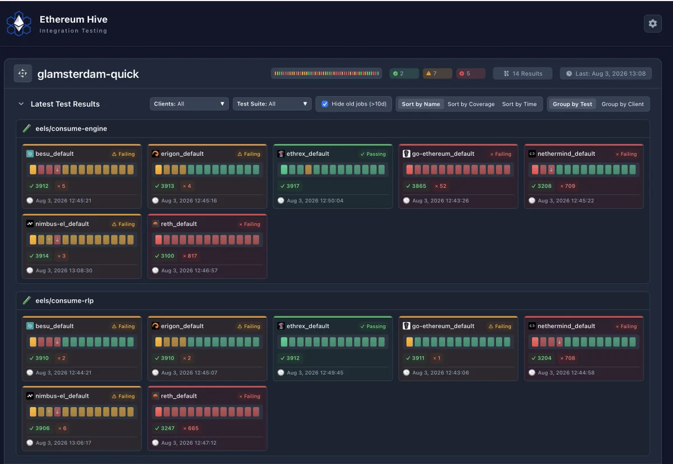Click the red failing count badge 5
This screenshot has height=464, width=673.
pos(471,73)
